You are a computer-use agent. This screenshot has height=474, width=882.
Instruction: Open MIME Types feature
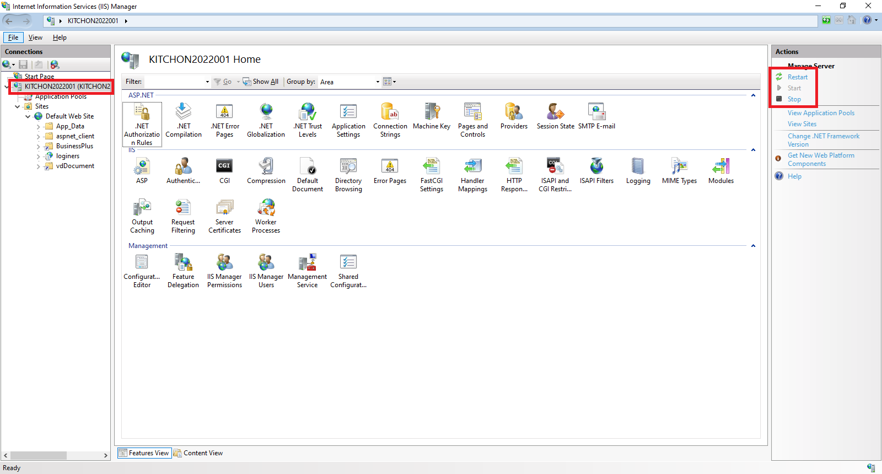click(x=680, y=171)
